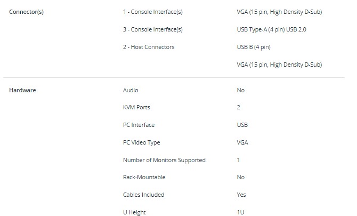Select the Number of Monitors Supported label

pos(164,160)
